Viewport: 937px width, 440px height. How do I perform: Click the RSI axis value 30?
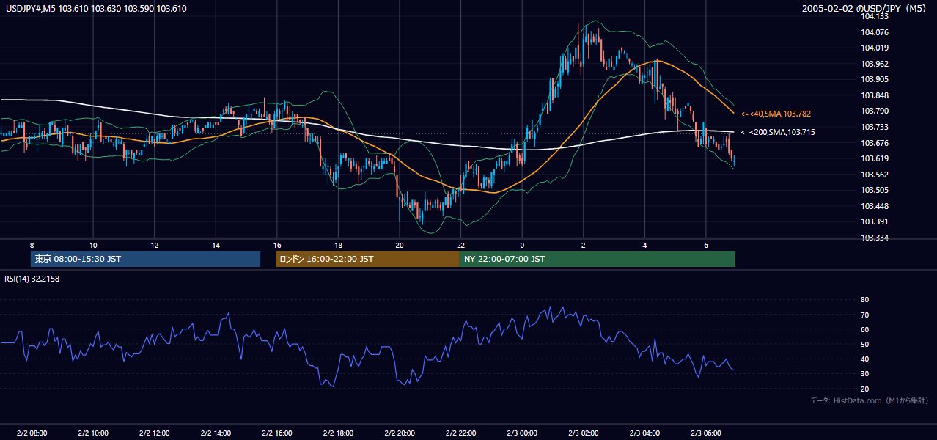(865, 374)
